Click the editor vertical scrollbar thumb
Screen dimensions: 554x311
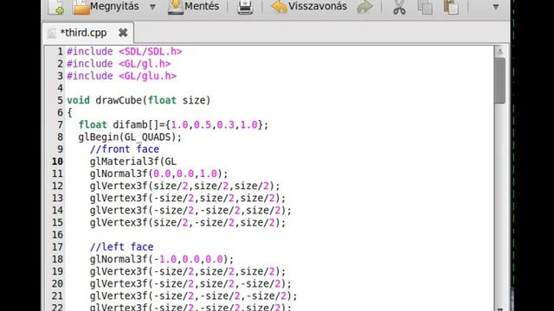coord(500,80)
